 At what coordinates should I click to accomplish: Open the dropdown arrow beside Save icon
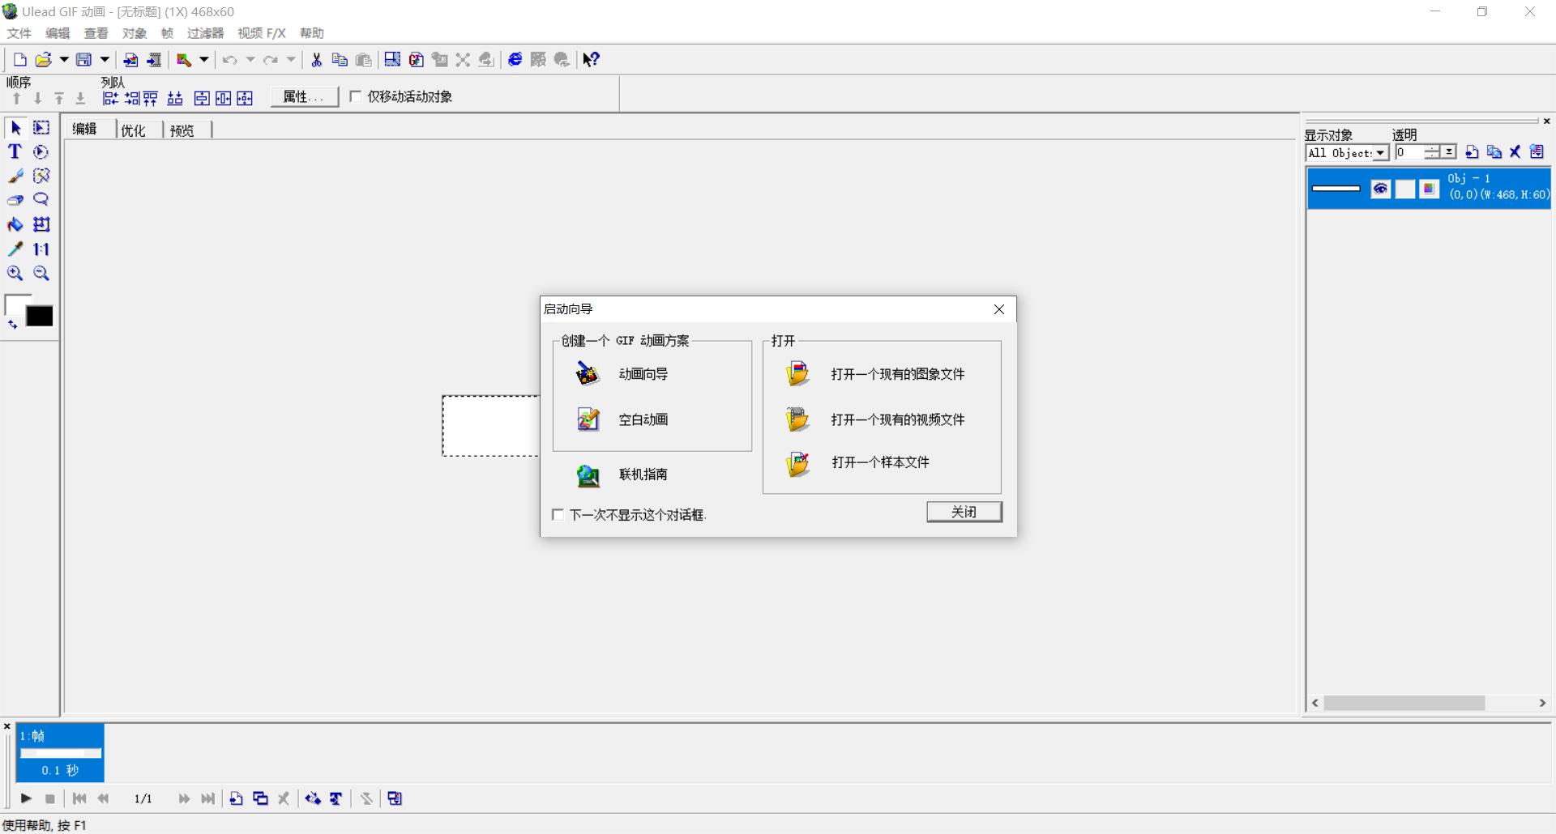105,60
